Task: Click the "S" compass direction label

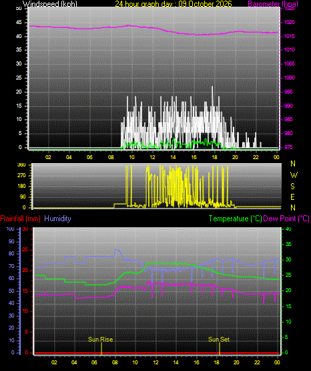Action: click(x=292, y=187)
